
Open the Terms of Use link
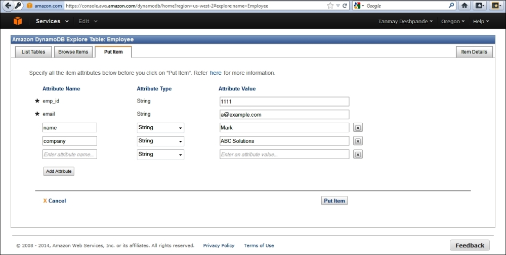click(259, 245)
